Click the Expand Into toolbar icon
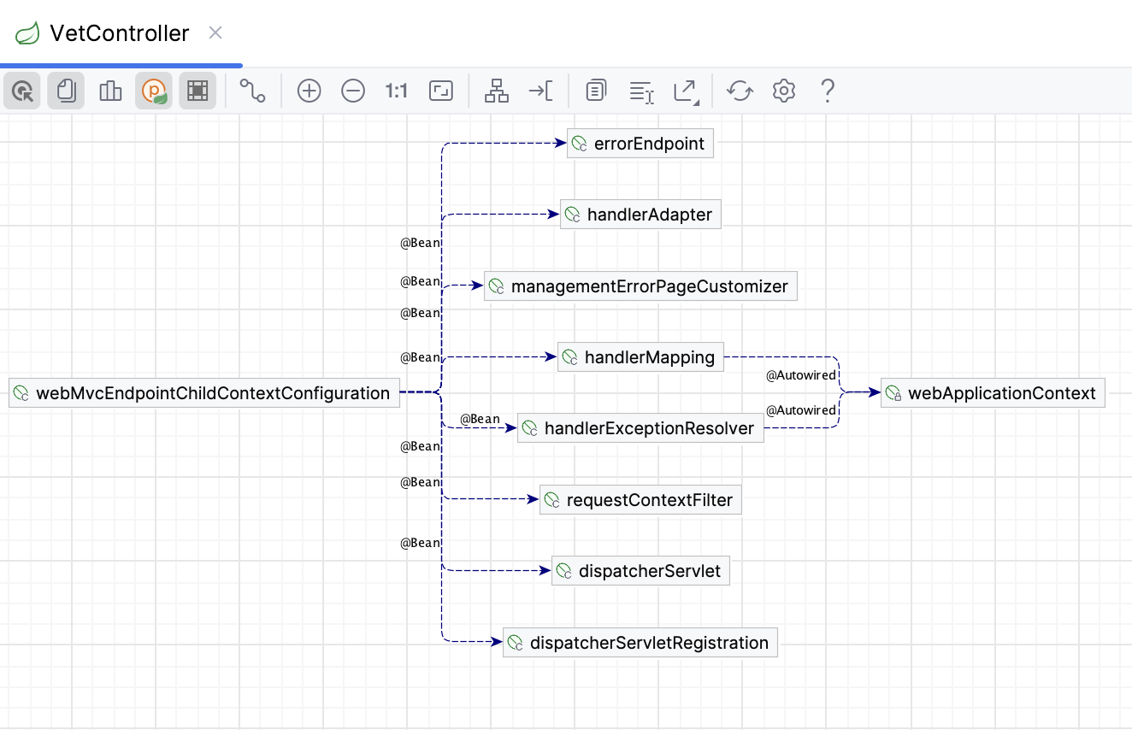The width and height of the screenshot is (1132, 730). click(540, 91)
